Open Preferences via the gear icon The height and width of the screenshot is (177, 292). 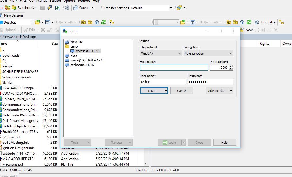tap(67, 8)
